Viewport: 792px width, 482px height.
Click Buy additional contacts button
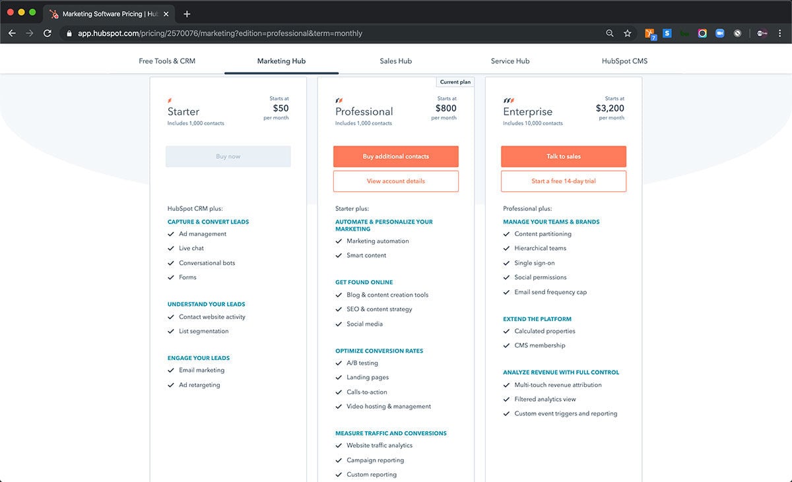pyautogui.click(x=396, y=156)
